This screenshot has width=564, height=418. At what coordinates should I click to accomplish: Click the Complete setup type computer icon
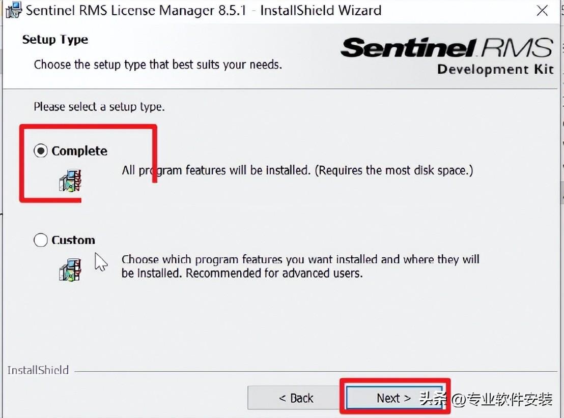[71, 180]
